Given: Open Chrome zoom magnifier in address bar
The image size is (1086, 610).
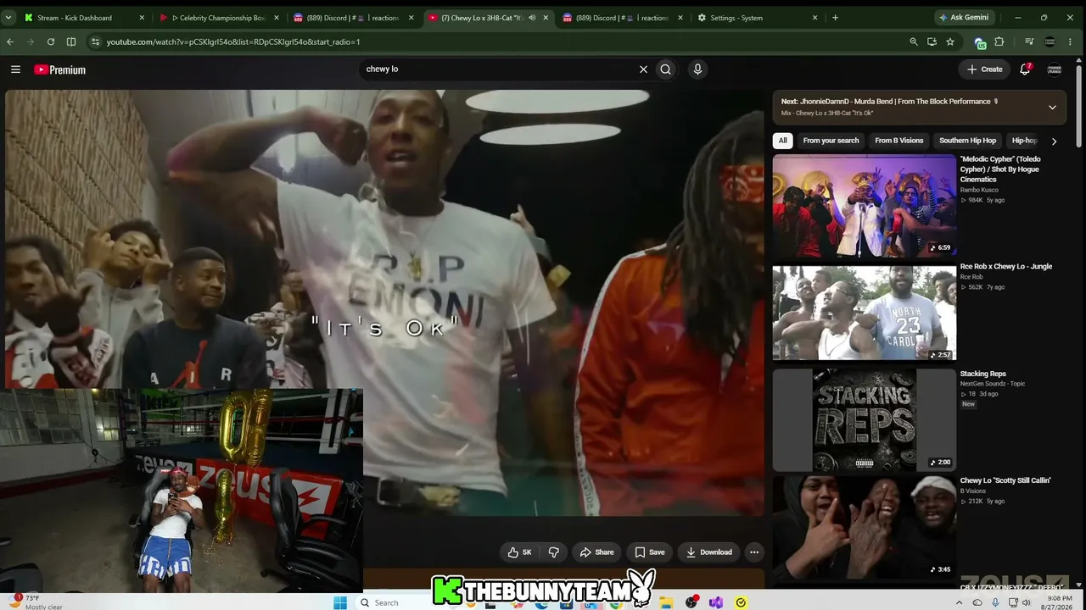Looking at the screenshot, I should [x=914, y=42].
